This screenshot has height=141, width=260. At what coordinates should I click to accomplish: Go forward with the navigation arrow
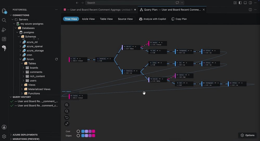pos(83,3)
